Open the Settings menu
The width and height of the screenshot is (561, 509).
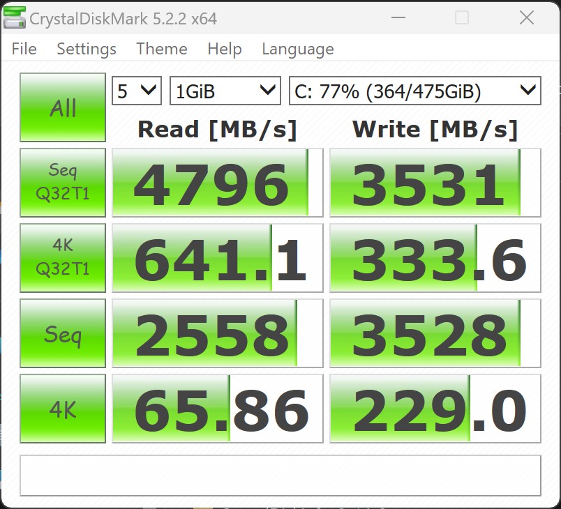coord(87,49)
